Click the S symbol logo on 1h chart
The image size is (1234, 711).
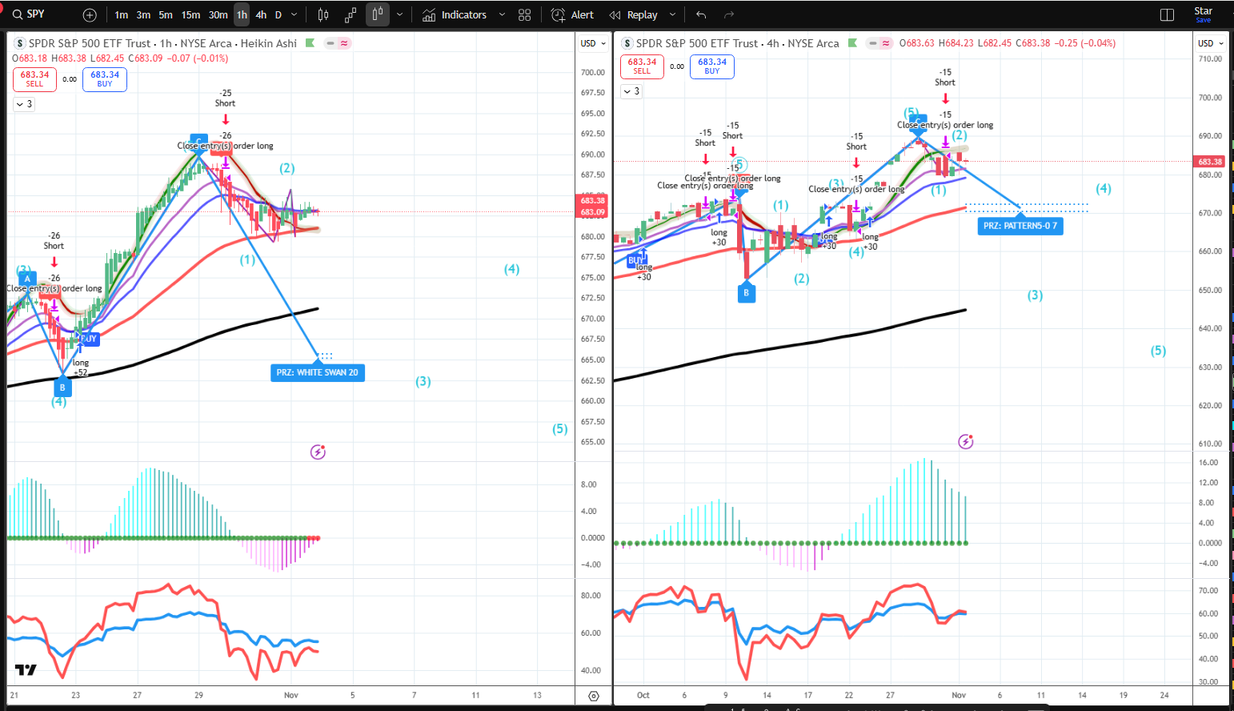tap(20, 43)
